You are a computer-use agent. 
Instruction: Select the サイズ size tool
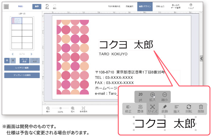pyautogui.click(x=153, y=109)
